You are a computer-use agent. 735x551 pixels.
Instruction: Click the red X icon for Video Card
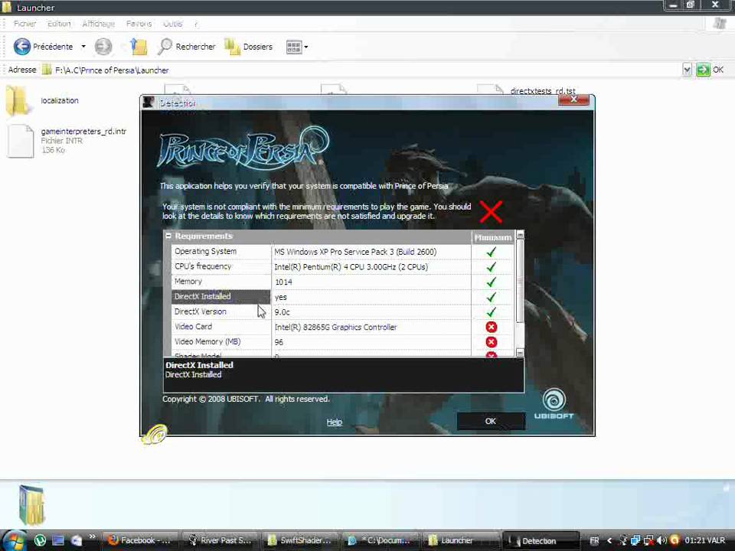coord(492,327)
